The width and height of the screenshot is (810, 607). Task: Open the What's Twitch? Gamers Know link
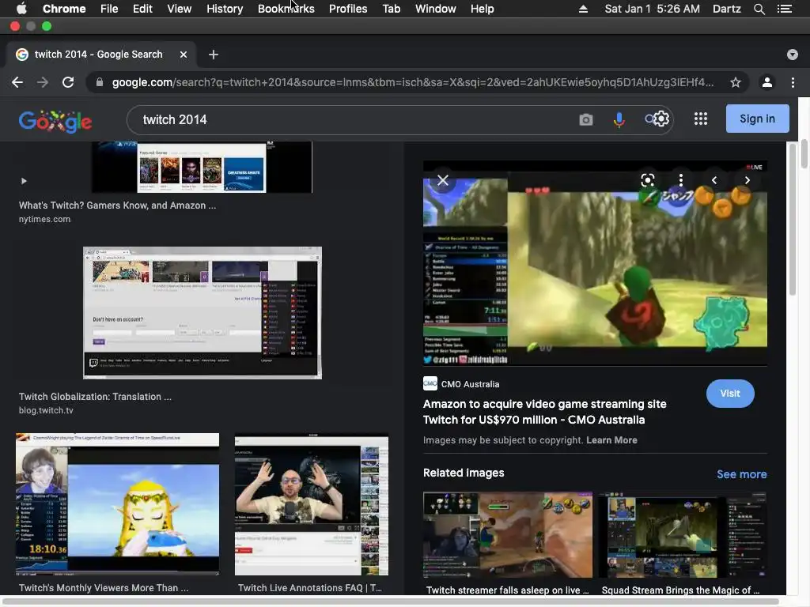tap(117, 205)
